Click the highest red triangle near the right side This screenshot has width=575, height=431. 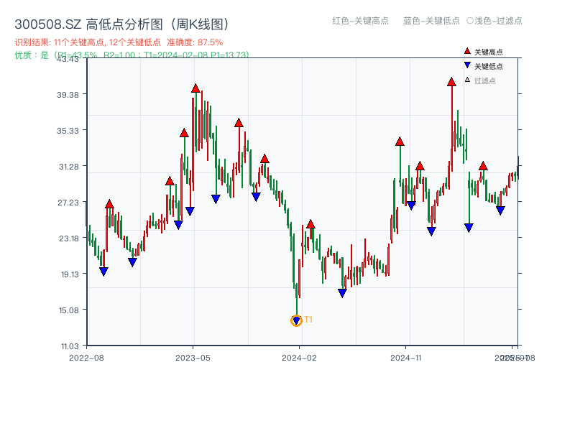point(450,83)
